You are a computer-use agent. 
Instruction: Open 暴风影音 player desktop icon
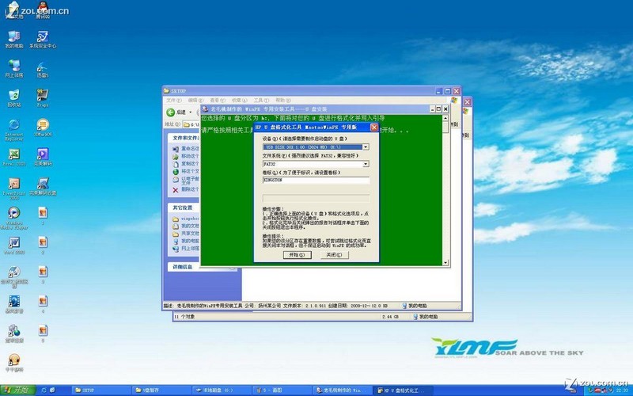point(14,304)
